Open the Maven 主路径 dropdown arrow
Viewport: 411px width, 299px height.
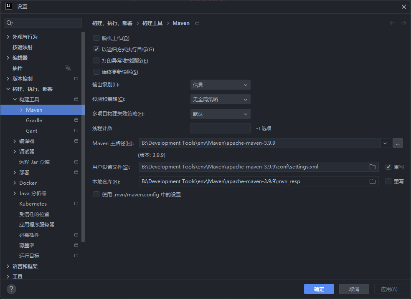coord(385,143)
